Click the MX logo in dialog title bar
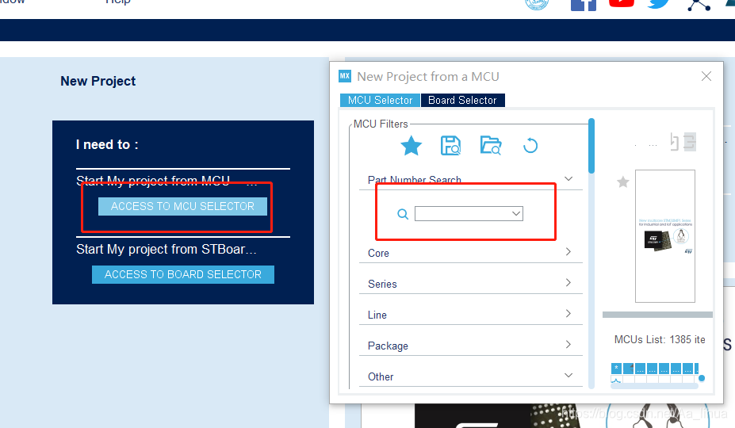Screen dimensions: 735x428 (345, 76)
